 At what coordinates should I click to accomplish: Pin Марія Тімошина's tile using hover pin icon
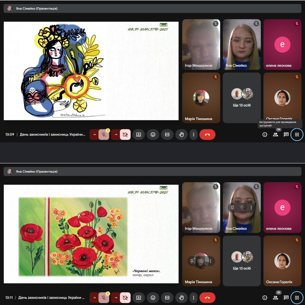pos(192,261)
